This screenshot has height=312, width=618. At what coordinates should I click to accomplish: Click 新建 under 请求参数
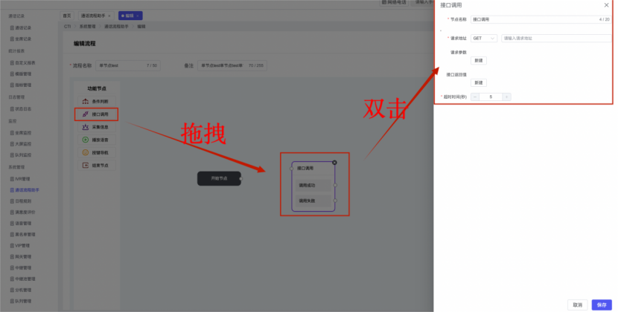click(478, 61)
